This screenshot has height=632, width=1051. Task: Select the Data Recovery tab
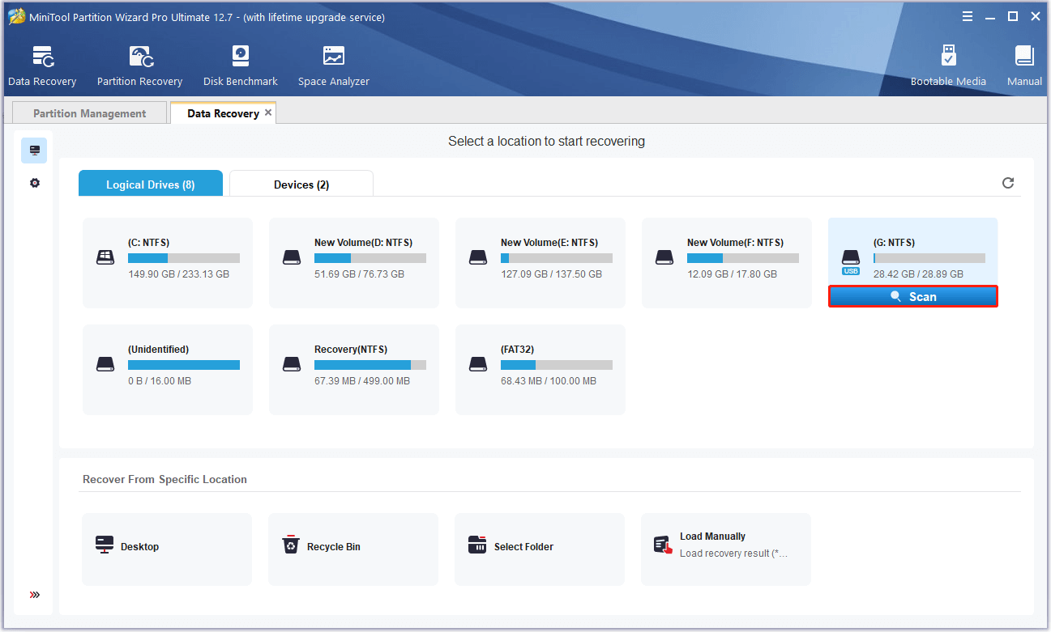223,113
